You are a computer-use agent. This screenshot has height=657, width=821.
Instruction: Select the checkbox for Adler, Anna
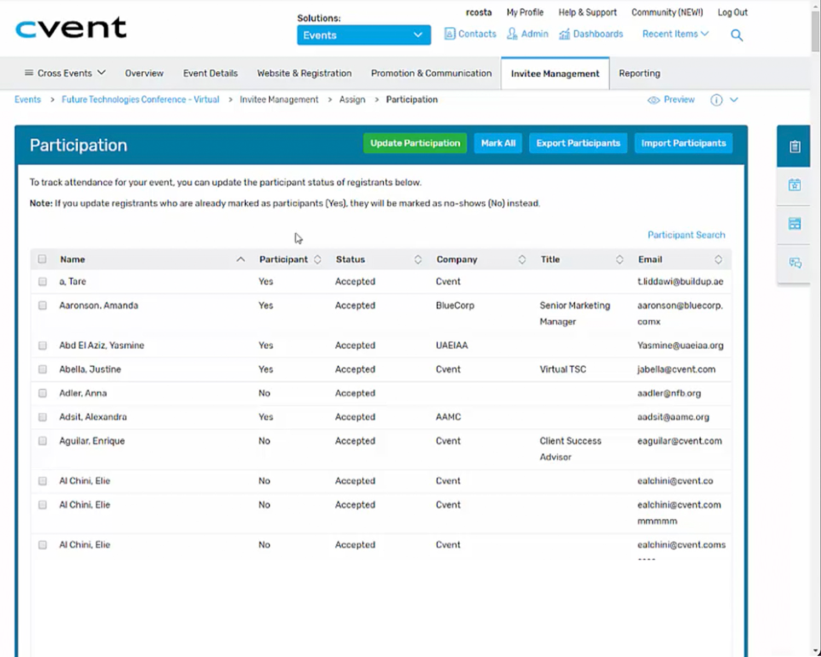coord(42,393)
